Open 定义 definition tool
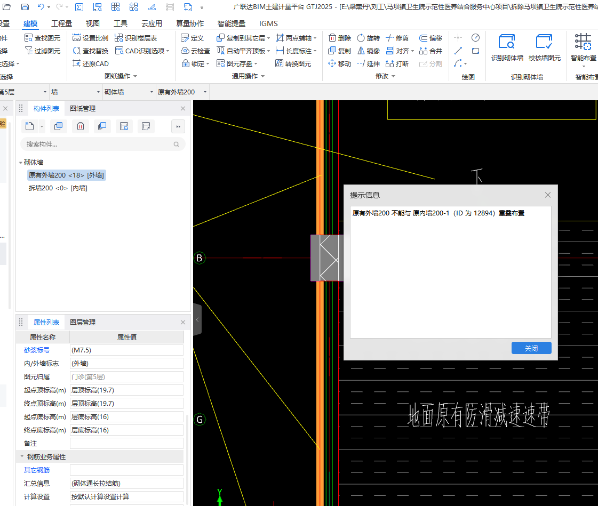The height and width of the screenshot is (506, 598). tap(193, 38)
